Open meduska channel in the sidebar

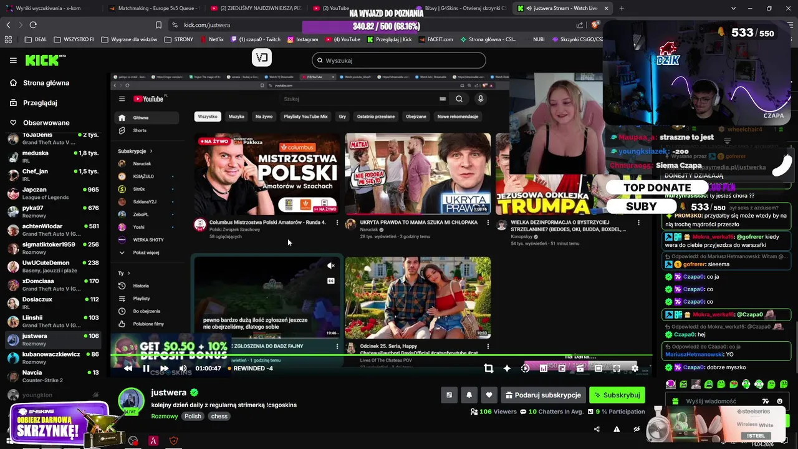[x=53, y=157]
